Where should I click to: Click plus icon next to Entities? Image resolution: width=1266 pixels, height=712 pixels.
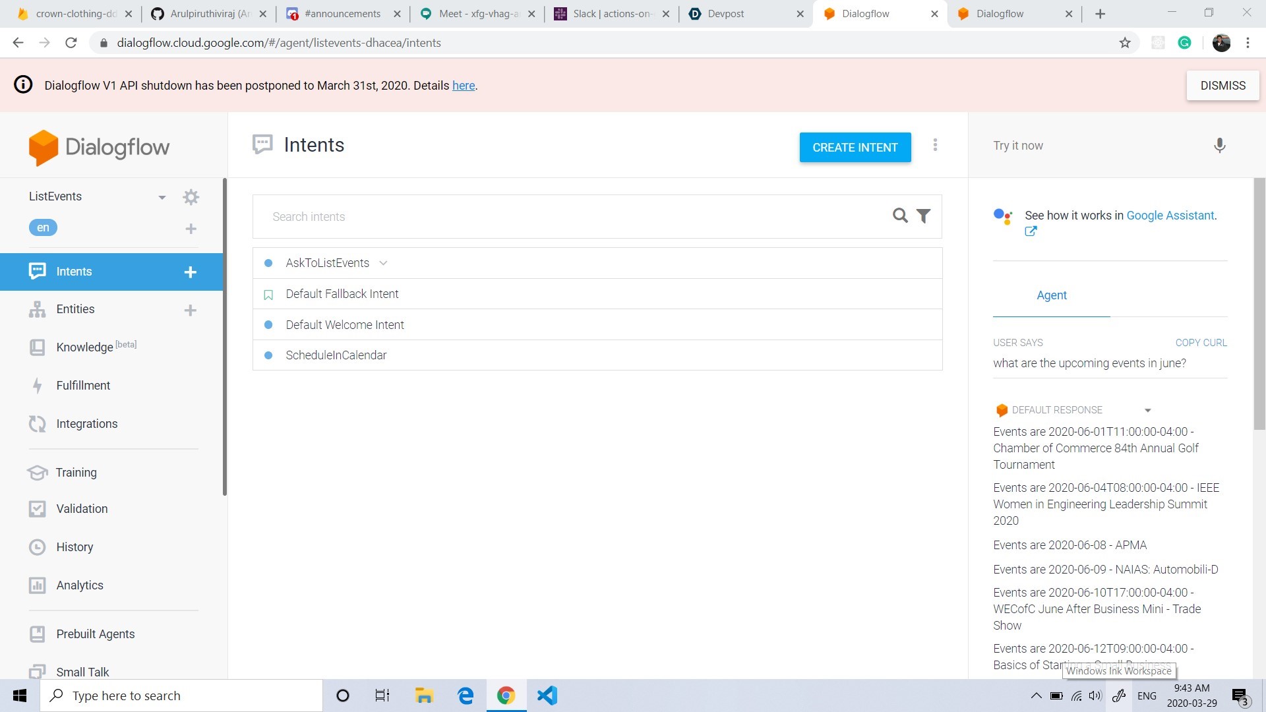coord(191,310)
